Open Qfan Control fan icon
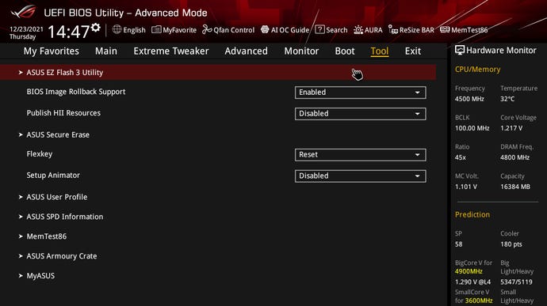 click(207, 29)
